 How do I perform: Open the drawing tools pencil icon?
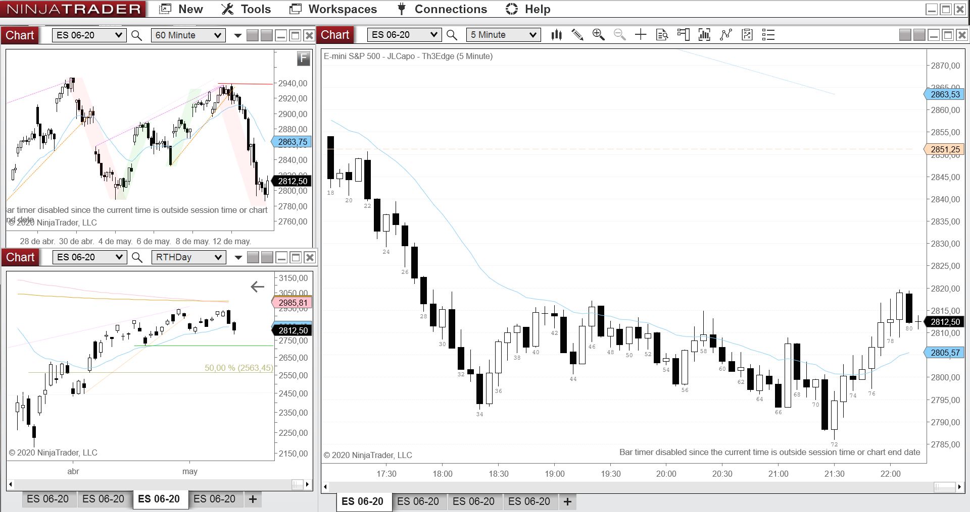[577, 35]
